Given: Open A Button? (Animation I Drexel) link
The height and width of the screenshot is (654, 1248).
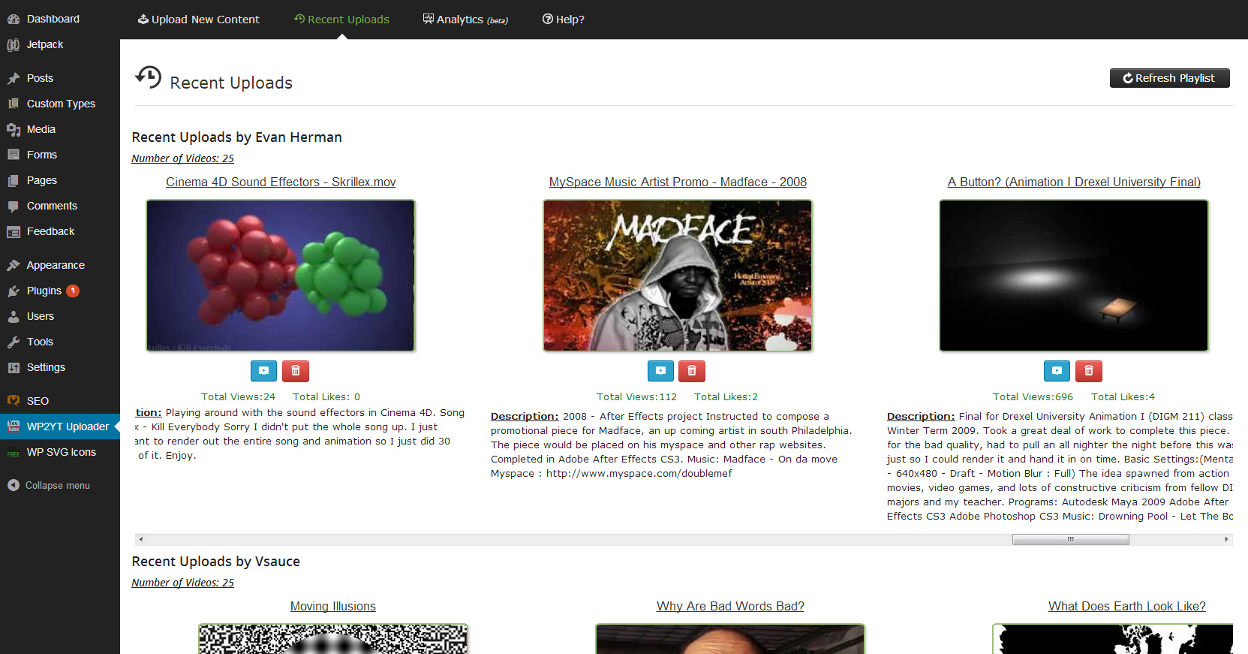Looking at the screenshot, I should 1074,182.
